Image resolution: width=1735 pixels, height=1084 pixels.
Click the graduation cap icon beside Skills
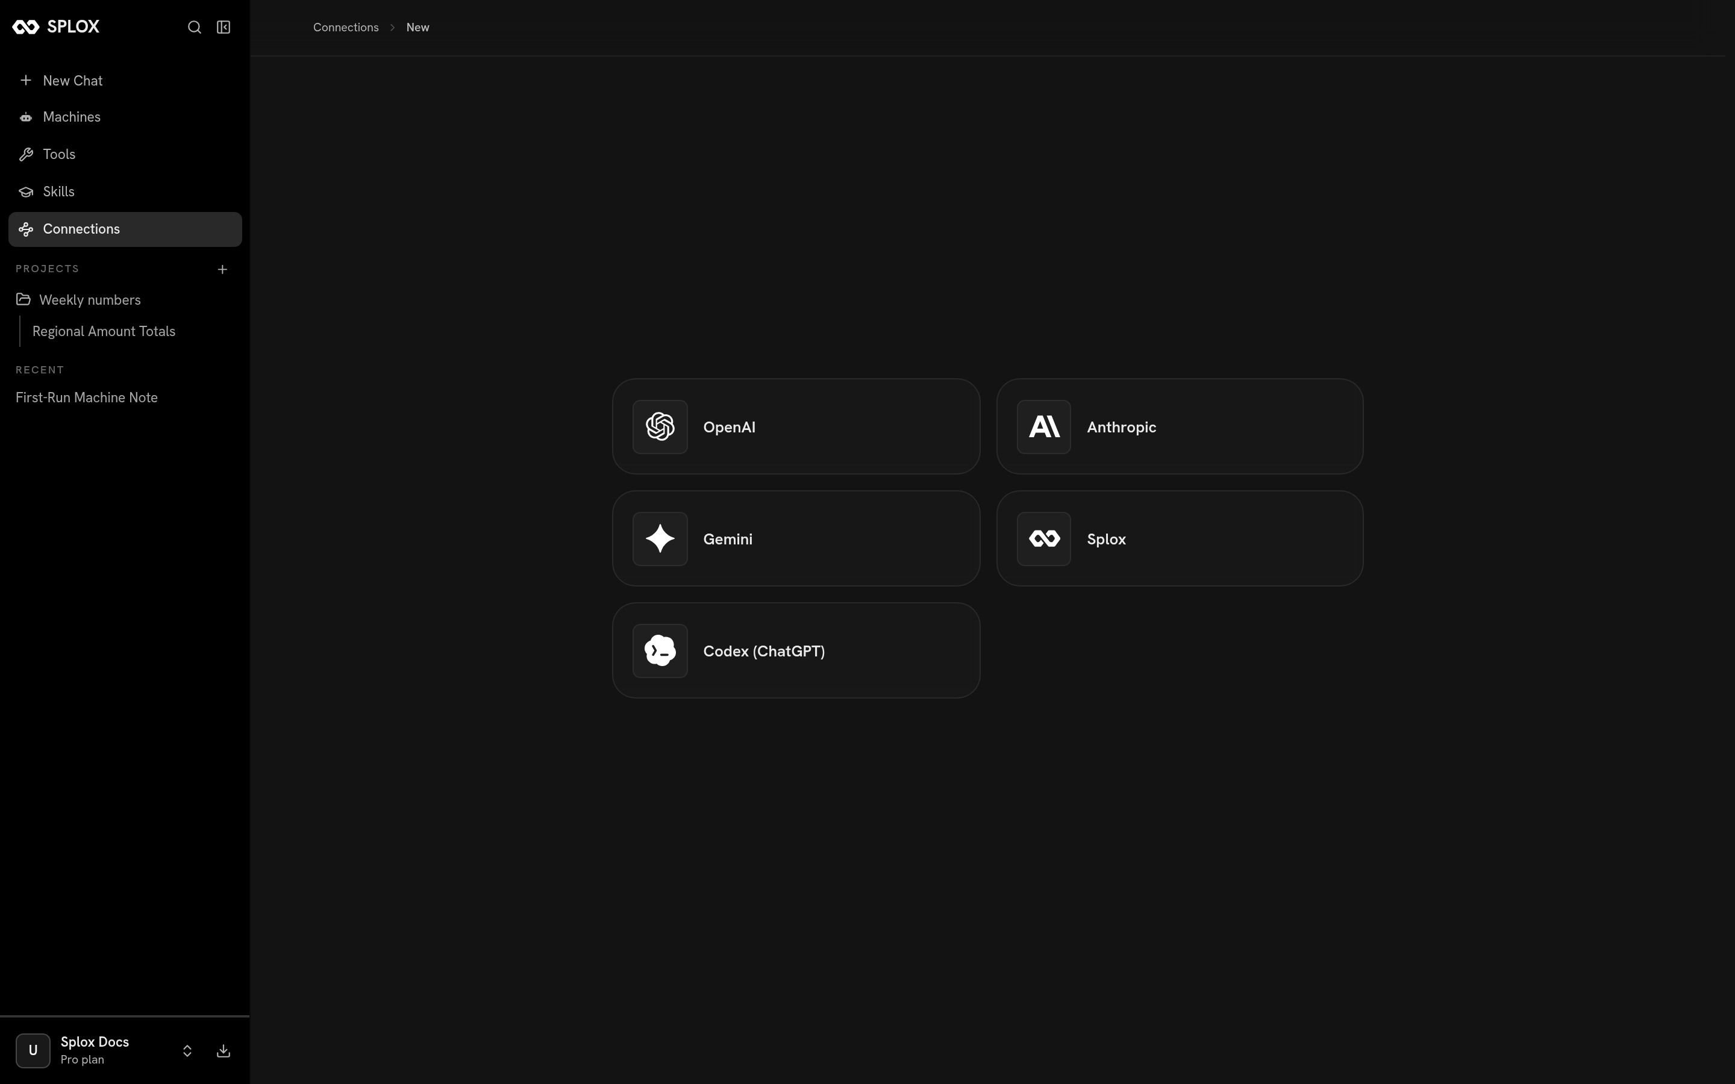click(x=26, y=192)
